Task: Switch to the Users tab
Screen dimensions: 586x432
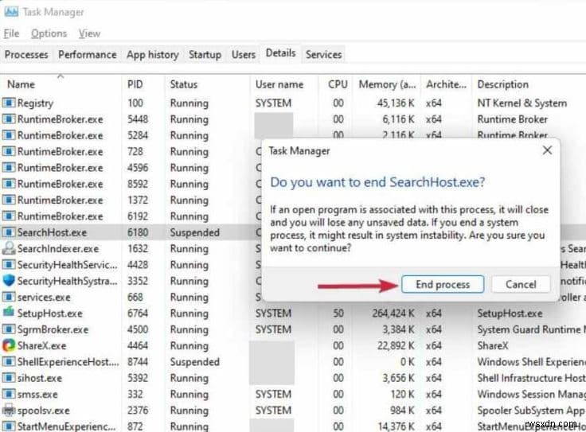Action: 244,55
